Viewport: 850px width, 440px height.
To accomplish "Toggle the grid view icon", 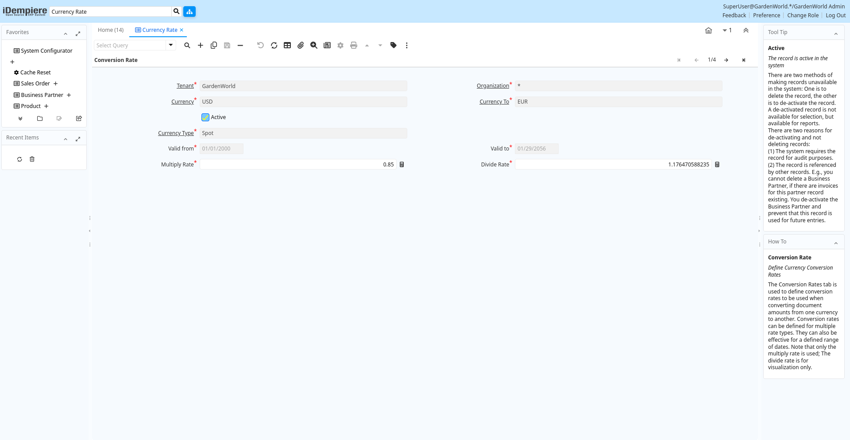I will tap(287, 45).
